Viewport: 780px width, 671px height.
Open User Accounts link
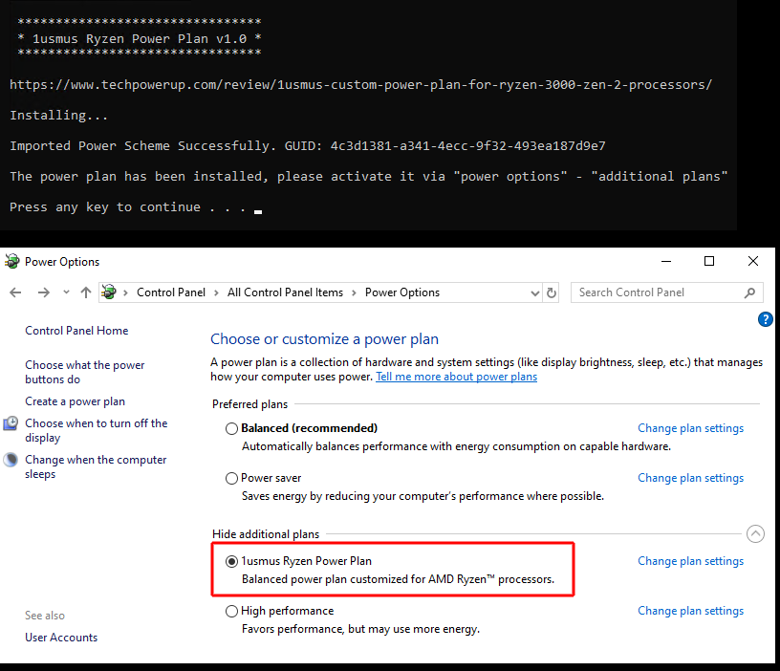tap(61, 638)
